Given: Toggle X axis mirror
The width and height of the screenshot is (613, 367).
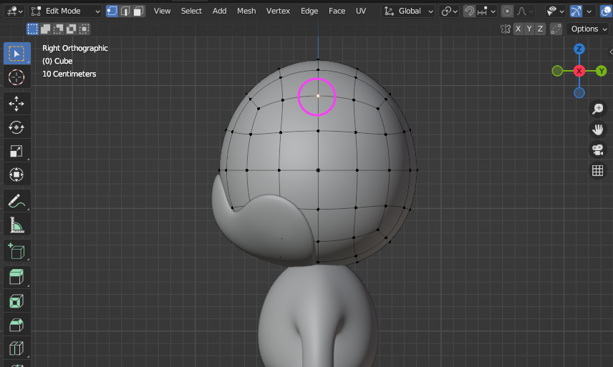Looking at the screenshot, I should 517,29.
